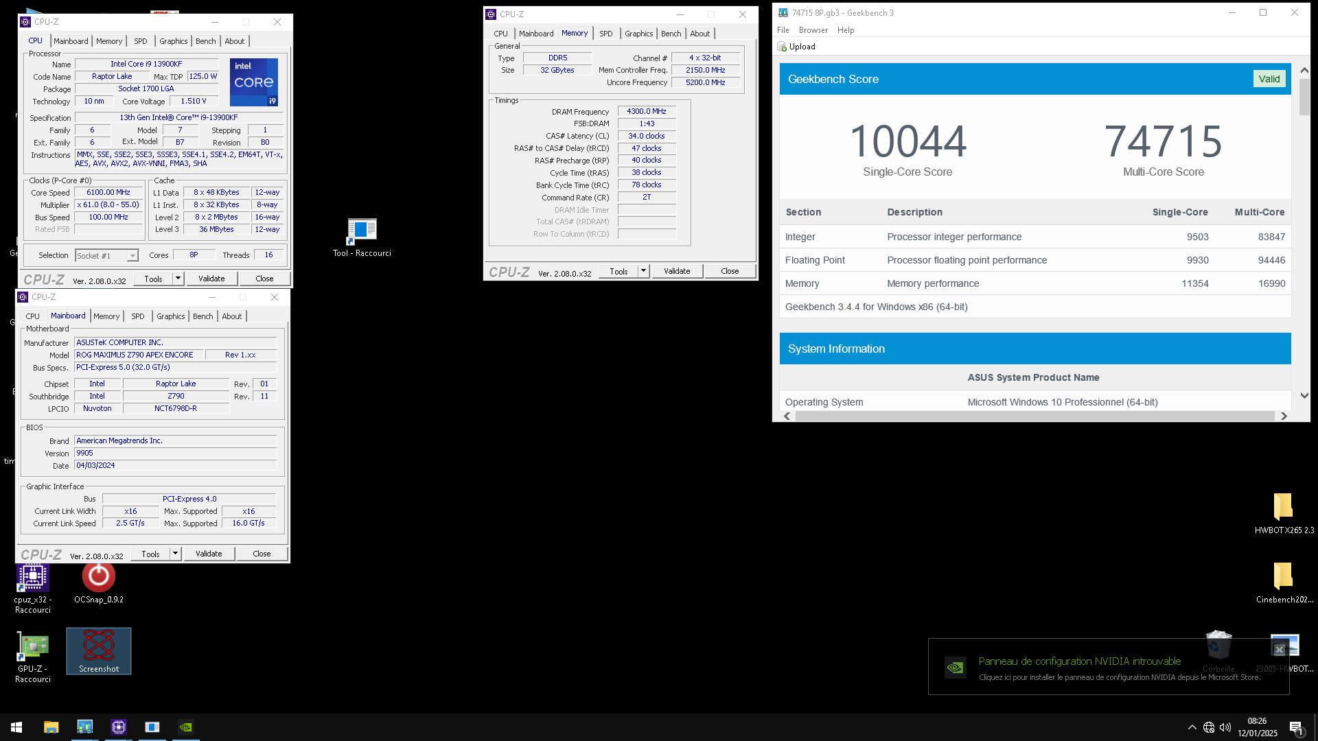Open the HWBOT X265 2.3 folder
Viewport: 1318px width, 741px height.
click(1284, 513)
